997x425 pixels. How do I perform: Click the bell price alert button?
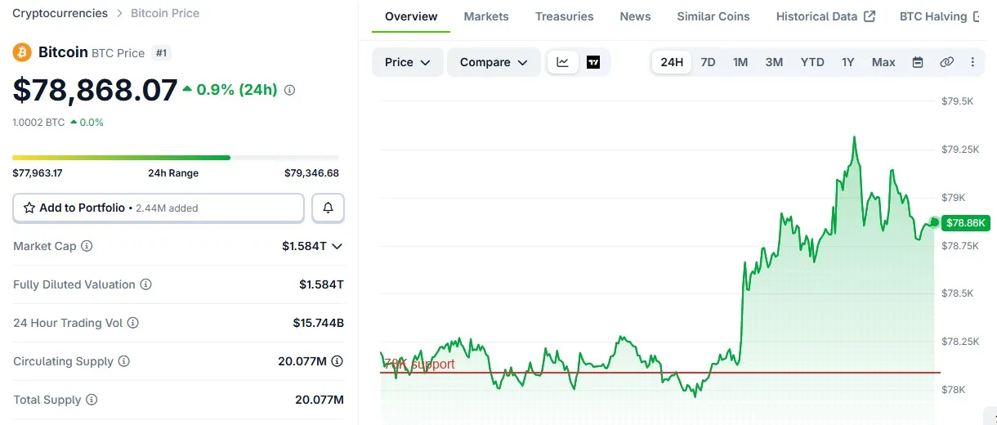[329, 208]
